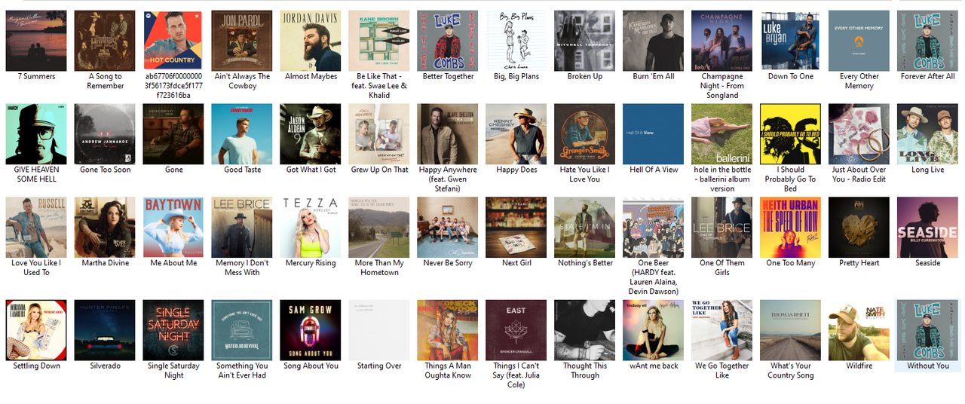965x404 pixels.
Task: Click the Long Live file thumbnail
Action: (927, 134)
